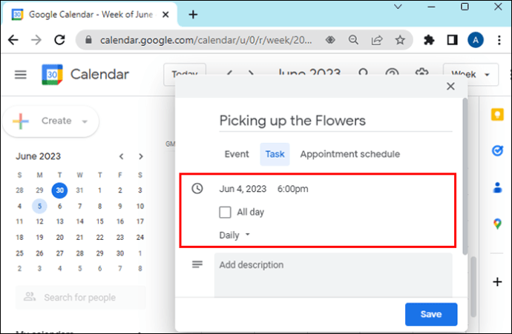
Task: Go to next month in mini calendar
Action: [x=140, y=156]
